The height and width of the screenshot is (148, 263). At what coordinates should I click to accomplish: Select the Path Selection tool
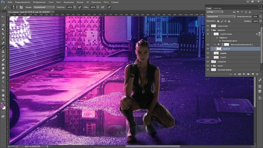click(3, 86)
